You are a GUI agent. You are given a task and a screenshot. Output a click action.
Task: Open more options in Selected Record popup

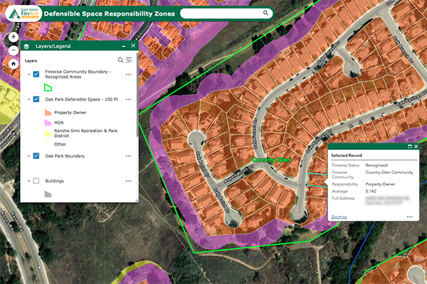point(410,216)
